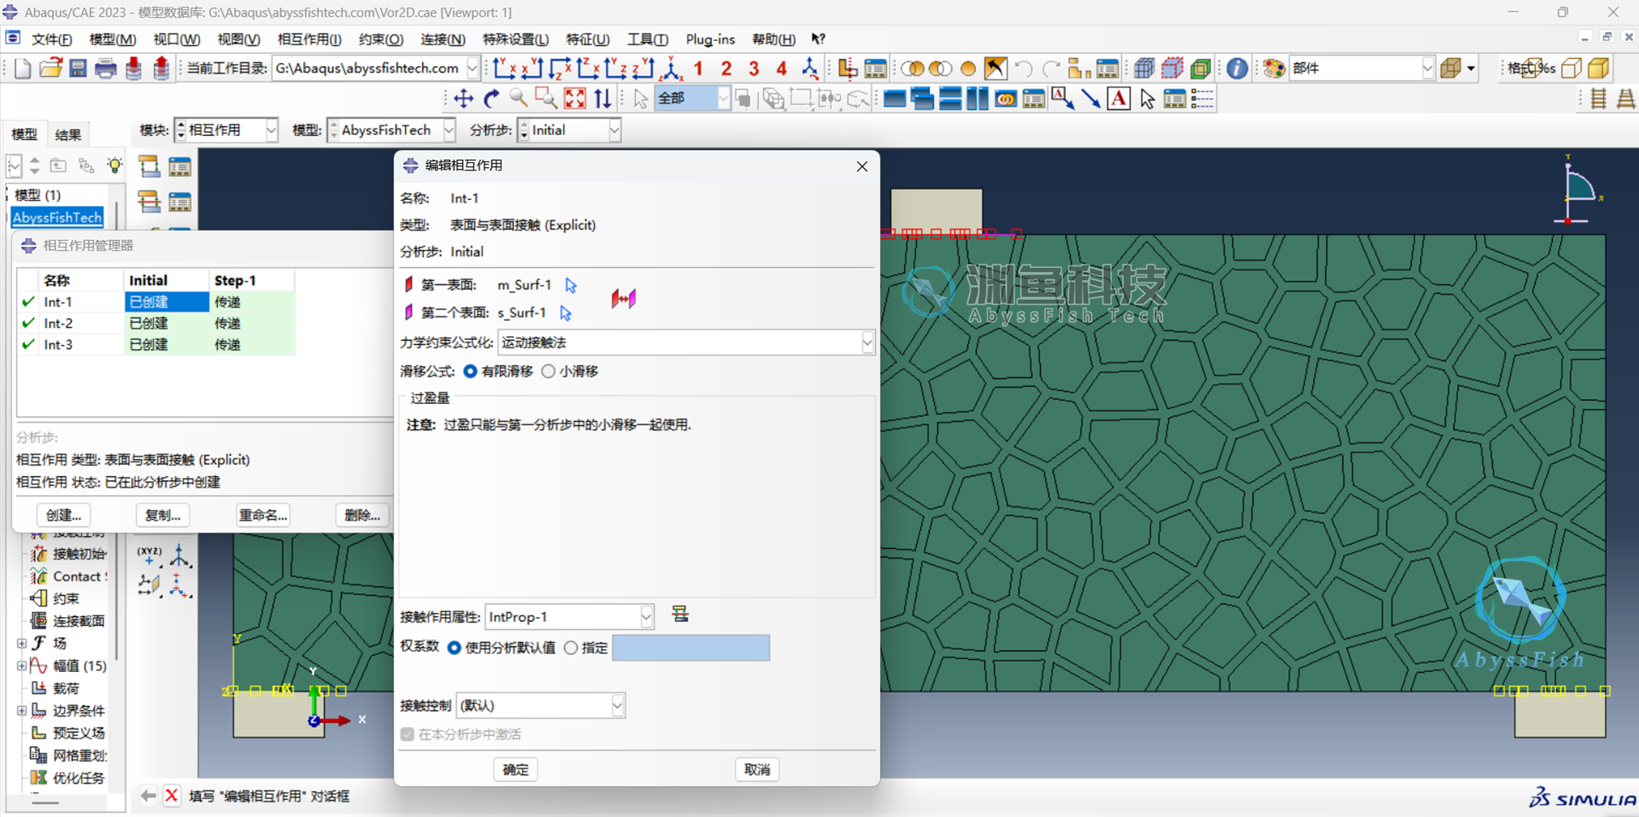Expand the 边界条件 tree node
Image resolution: width=1639 pixels, height=817 pixels.
point(21,710)
